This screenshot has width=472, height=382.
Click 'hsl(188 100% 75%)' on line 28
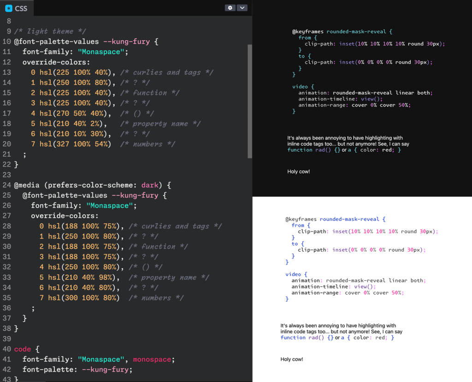coord(84,226)
